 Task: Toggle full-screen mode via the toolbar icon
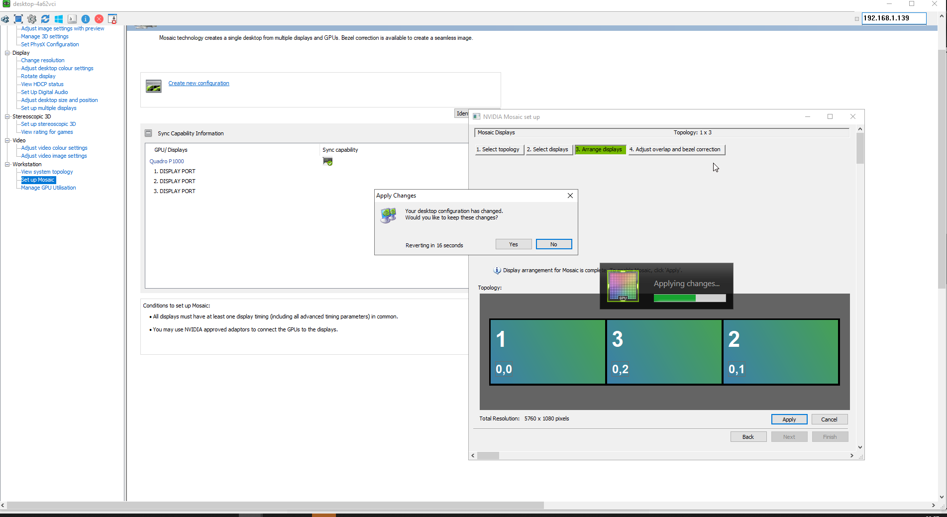click(x=18, y=19)
